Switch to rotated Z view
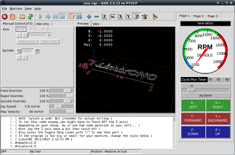Viewport: 235px width, 155px height. point(112,16)
